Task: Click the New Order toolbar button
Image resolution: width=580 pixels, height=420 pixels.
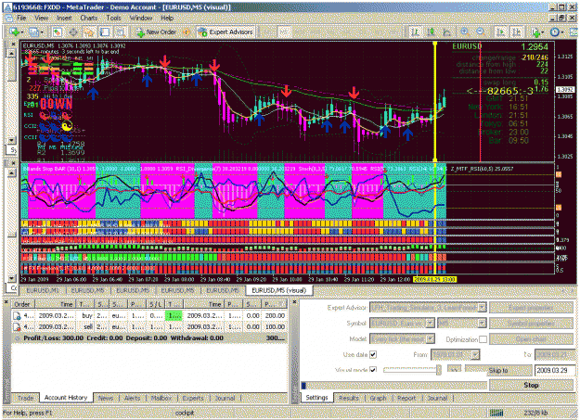Action: point(156,32)
